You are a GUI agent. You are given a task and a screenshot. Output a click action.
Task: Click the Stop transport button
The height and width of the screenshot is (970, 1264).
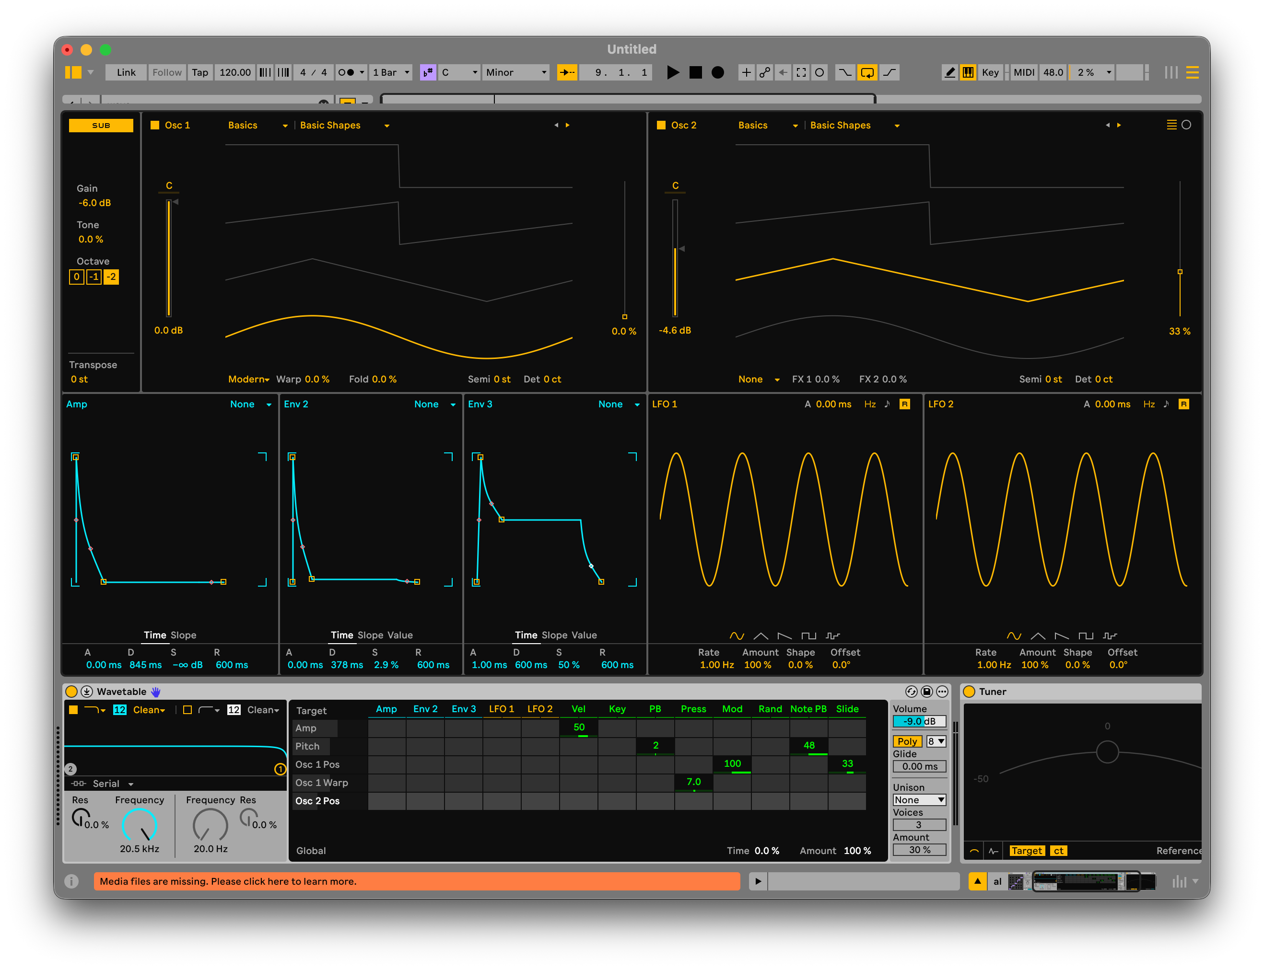696,72
